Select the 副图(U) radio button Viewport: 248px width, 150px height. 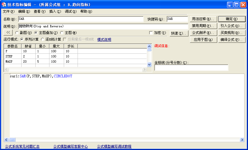click(17, 33)
